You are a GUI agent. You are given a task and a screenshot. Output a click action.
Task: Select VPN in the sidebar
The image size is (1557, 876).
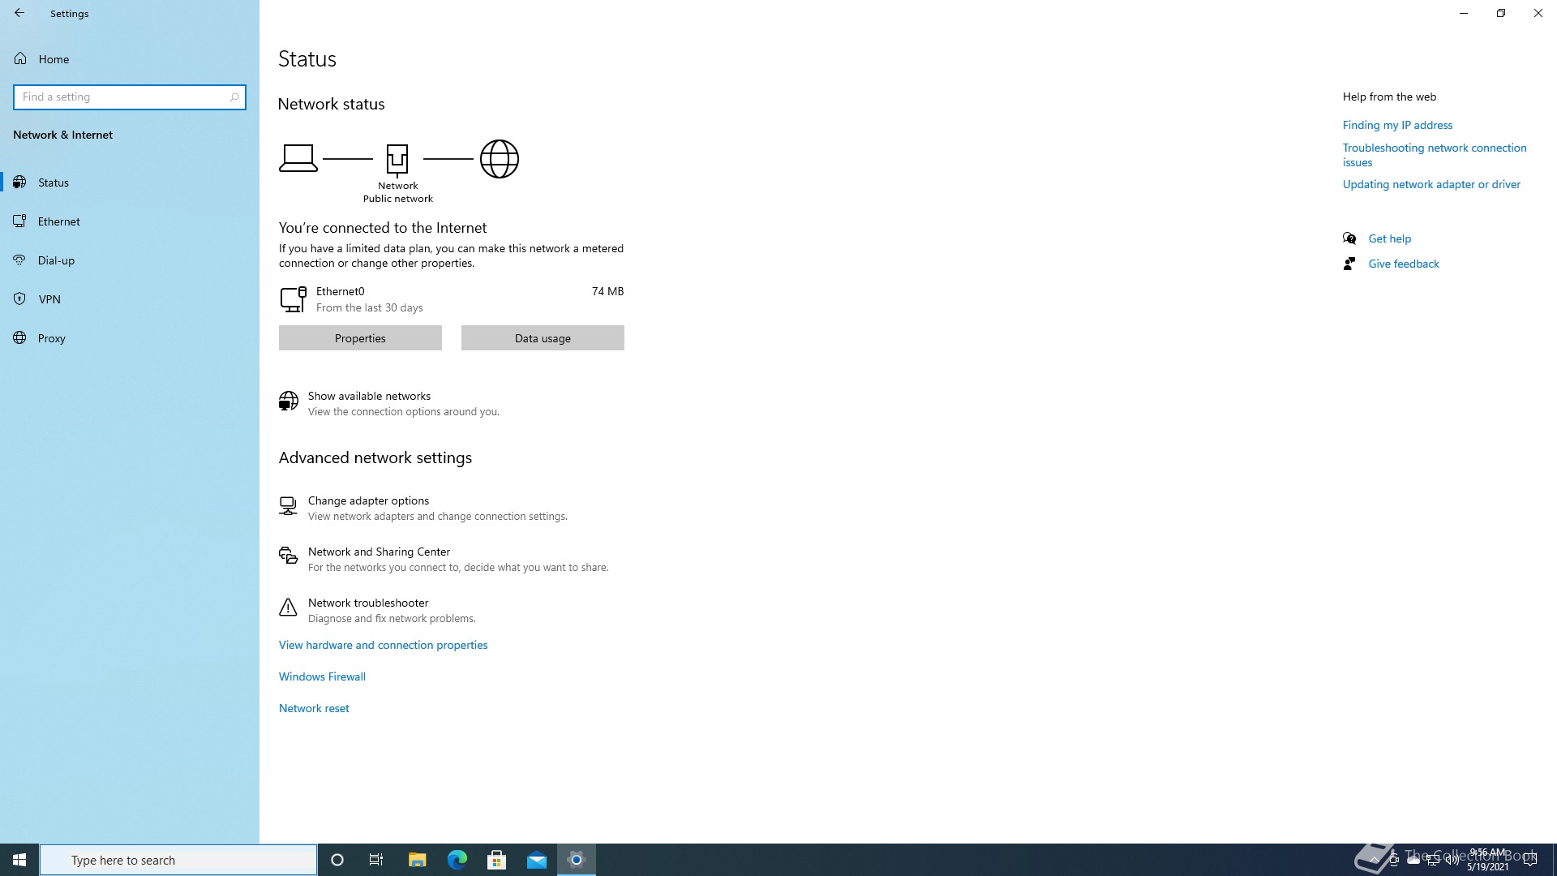click(x=49, y=299)
